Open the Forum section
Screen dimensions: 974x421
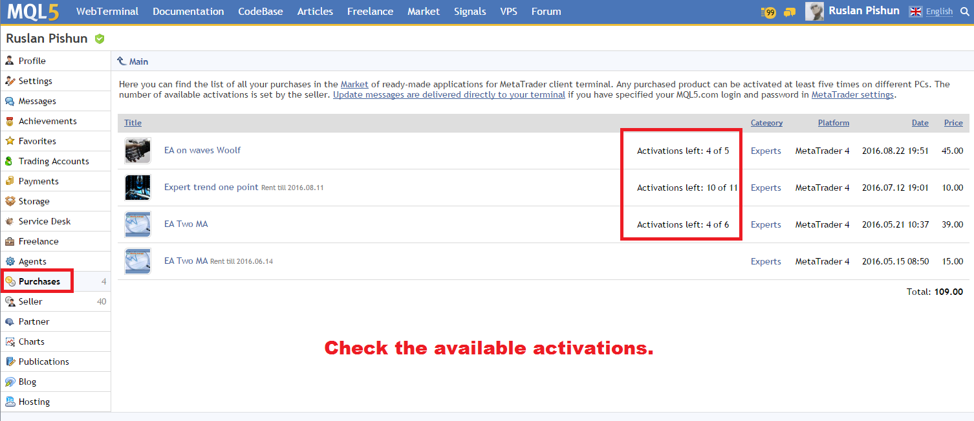pos(547,12)
